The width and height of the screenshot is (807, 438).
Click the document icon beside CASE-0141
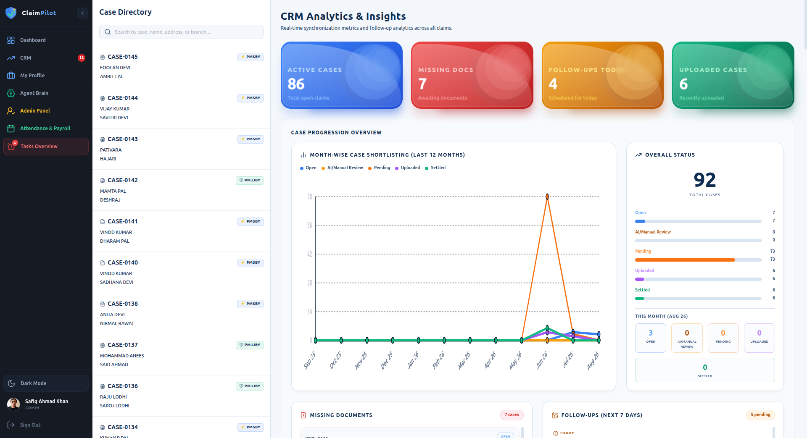coord(102,222)
